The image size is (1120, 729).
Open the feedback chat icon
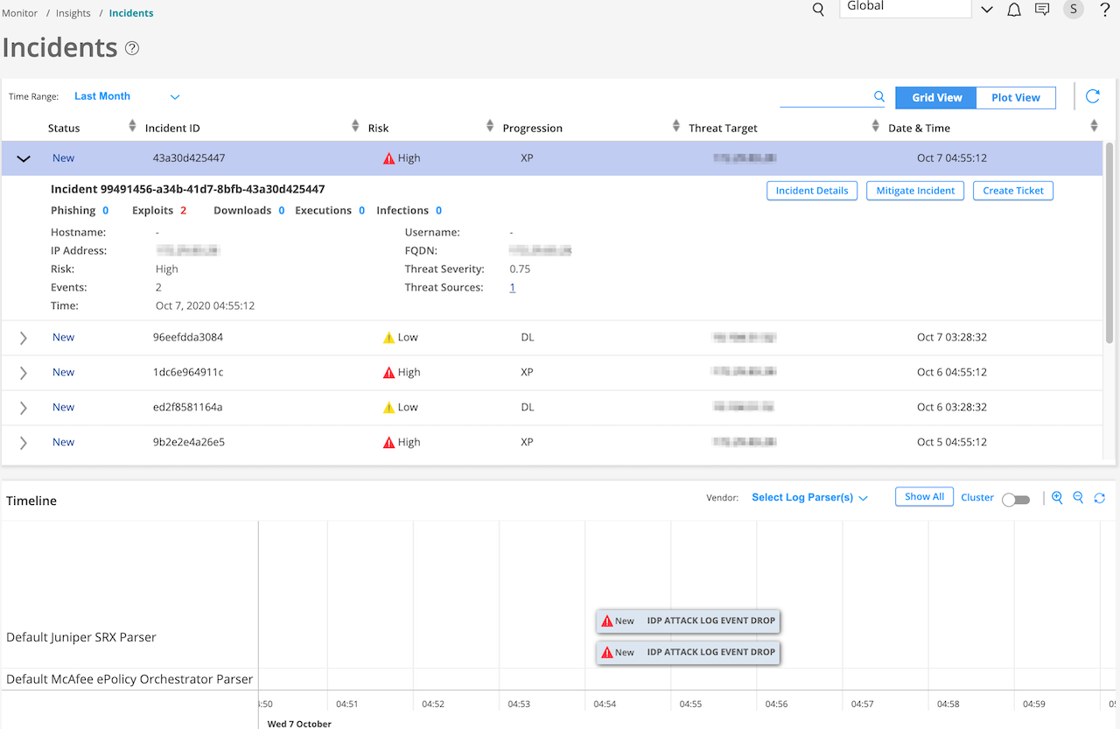tap(1042, 11)
